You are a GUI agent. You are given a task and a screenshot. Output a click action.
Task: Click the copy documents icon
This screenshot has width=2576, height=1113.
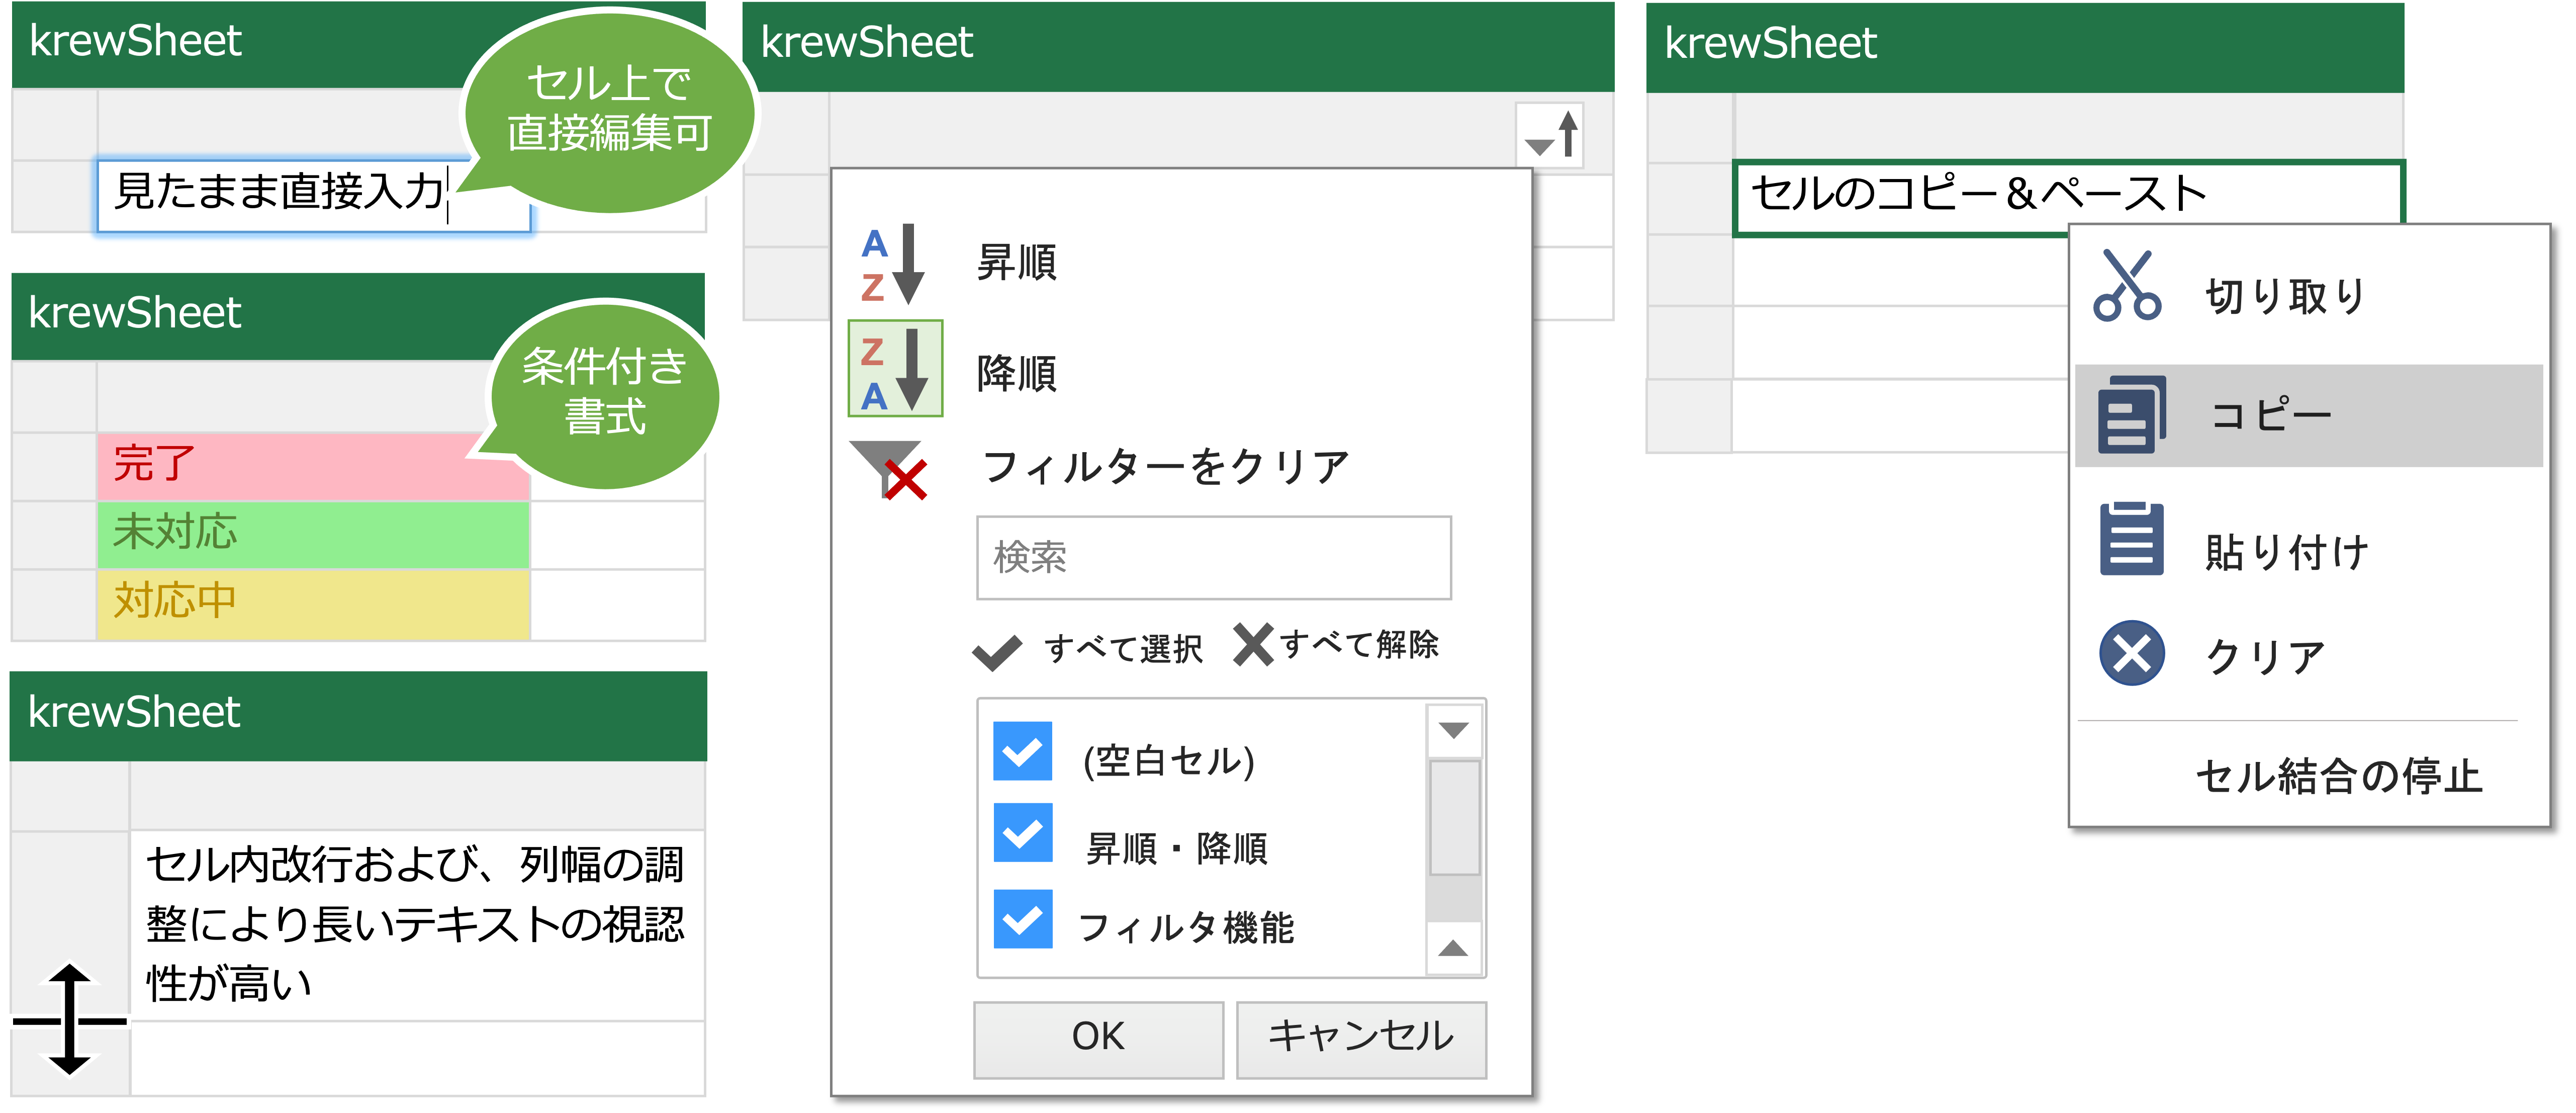(x=2131, y=414)
